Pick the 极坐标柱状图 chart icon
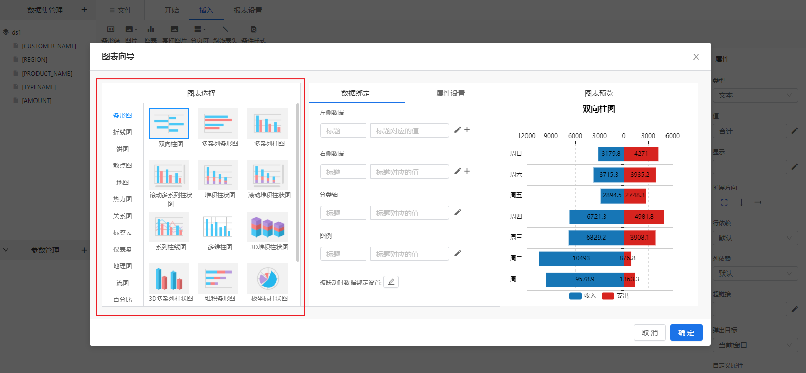Image resolution: width=806 pixels, height=373 pixels. 267,279
